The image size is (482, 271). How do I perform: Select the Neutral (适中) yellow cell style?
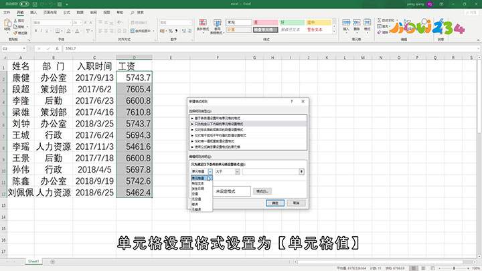pyautogui.click(x=319, y=23)
